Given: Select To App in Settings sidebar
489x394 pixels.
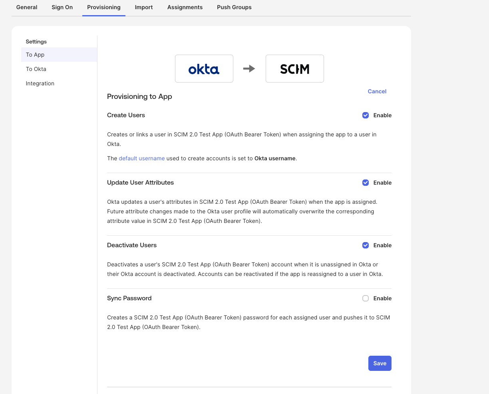Looking at the screenshot, I should pyautogui.click(x=59, y=55).
